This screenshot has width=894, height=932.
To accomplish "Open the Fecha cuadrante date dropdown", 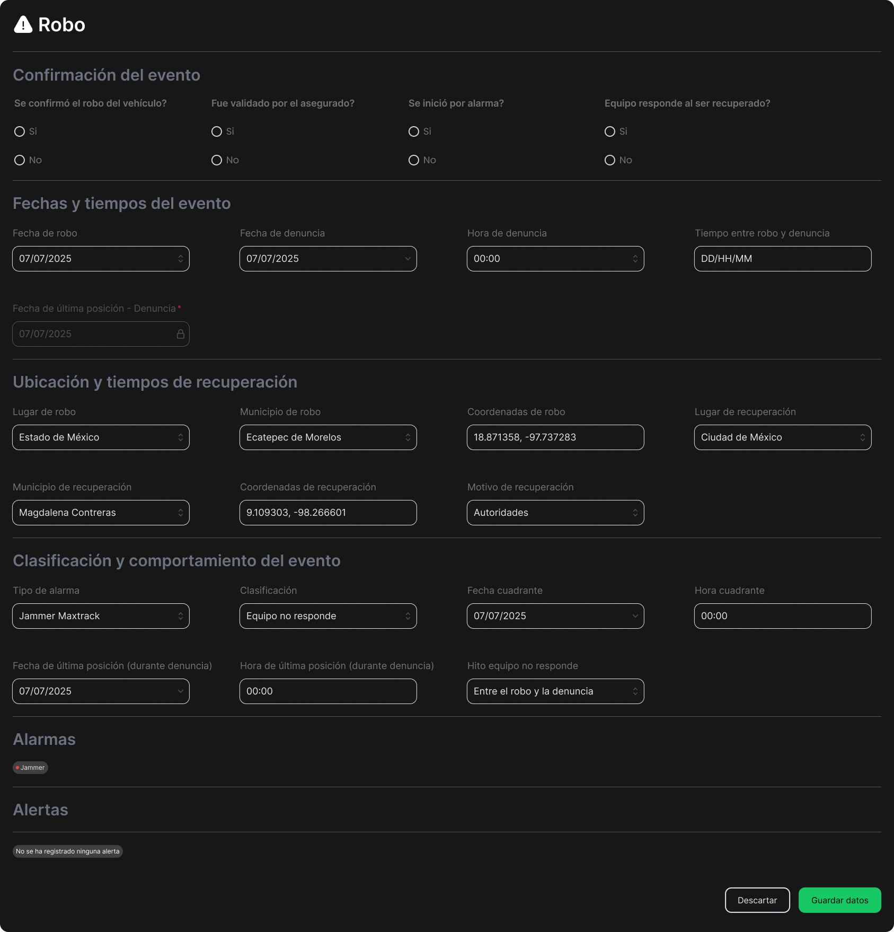I will (x=555, y=616).
